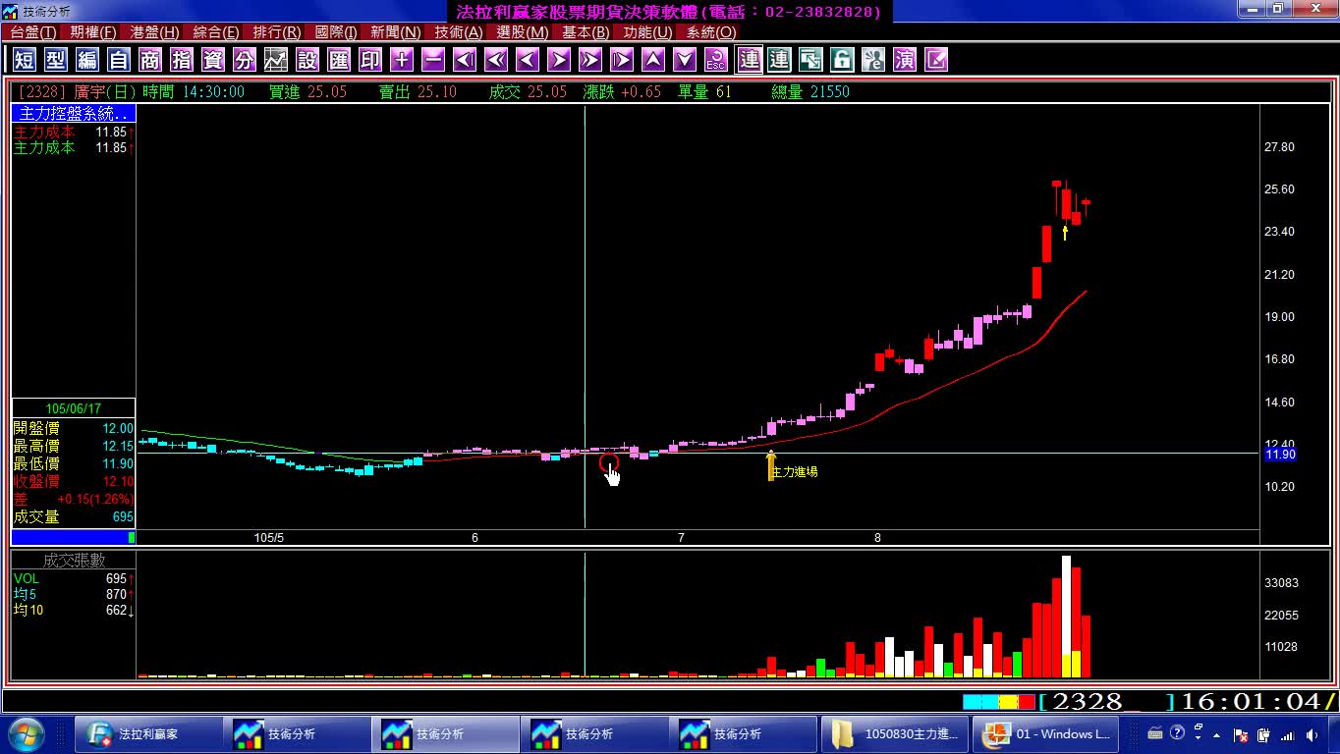Jump to last bar with right-end arrow

[622, 60]
